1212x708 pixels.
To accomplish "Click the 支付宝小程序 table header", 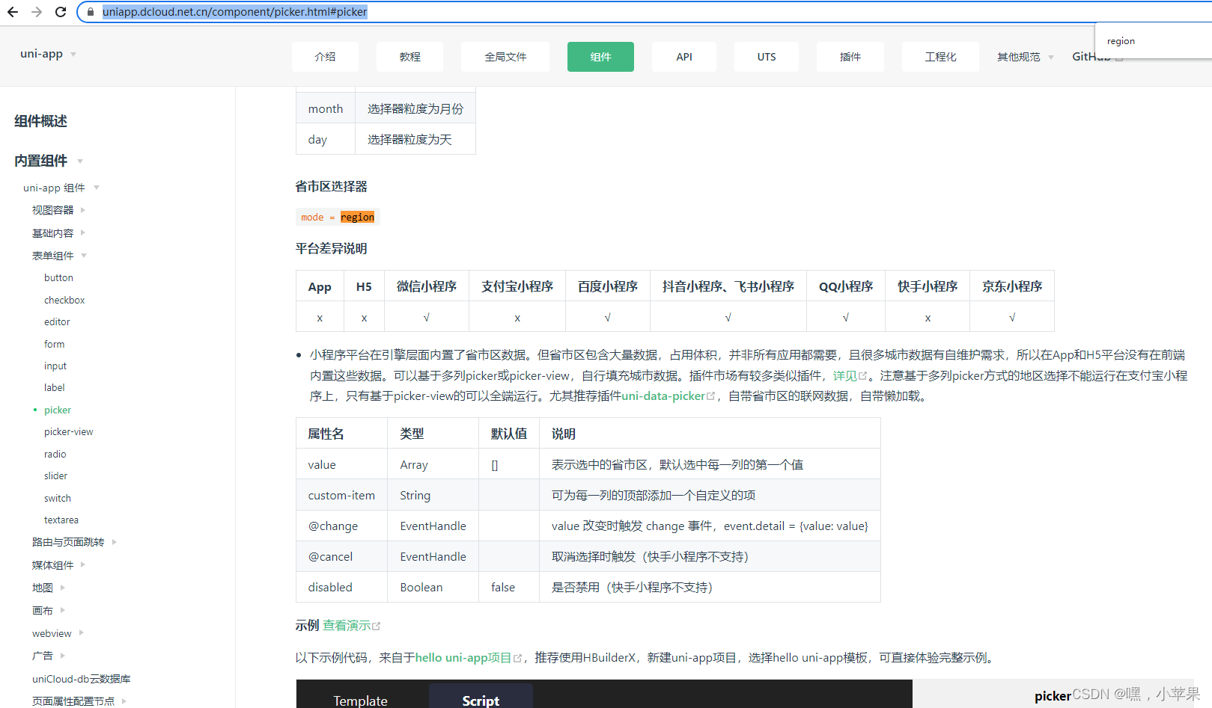I will pos(517,286).
